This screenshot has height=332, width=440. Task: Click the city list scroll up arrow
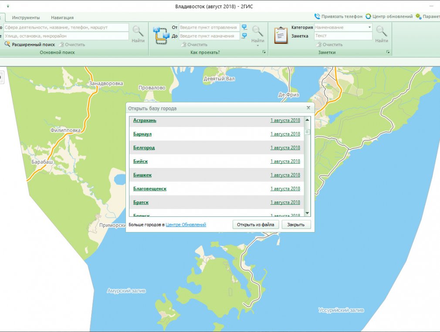(307, 120)
